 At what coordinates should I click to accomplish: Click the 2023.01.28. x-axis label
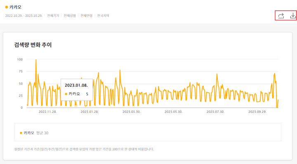click(90, 112)
